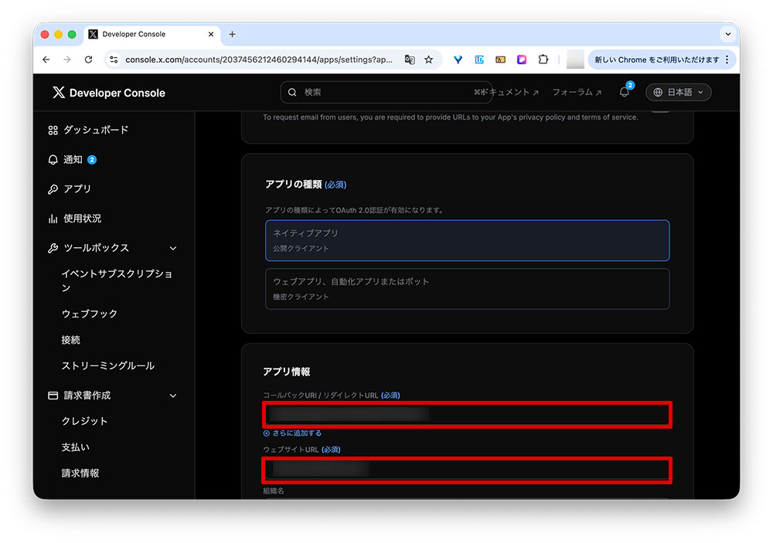Open 使用状況 (Usage) in the sidebar
773x543 pixels.
pyautogui.click(x=80, y=218)
